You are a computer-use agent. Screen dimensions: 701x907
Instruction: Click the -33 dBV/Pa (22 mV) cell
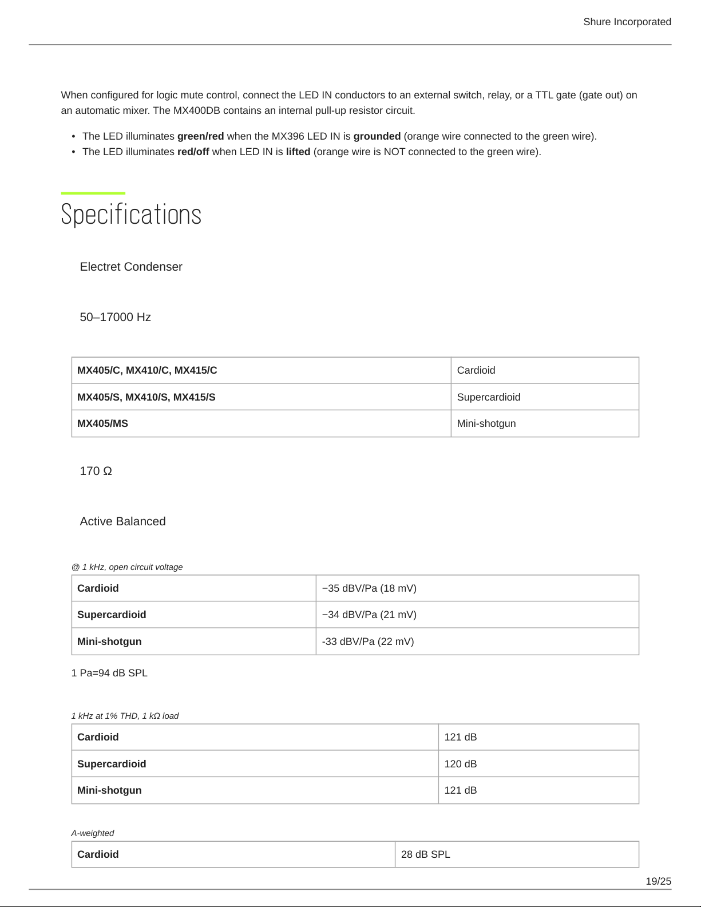coord(477,641)
